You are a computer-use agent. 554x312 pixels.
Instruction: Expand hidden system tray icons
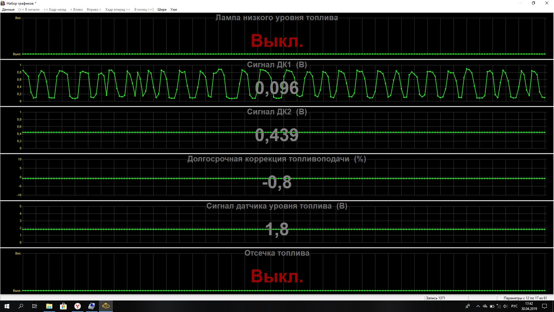(478, 306)
